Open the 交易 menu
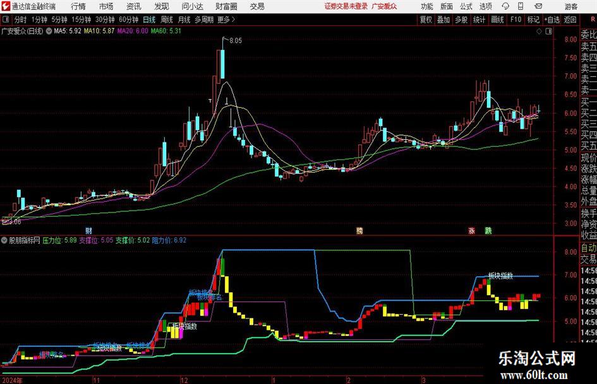597x384 pixels. (x=257, y=6)
